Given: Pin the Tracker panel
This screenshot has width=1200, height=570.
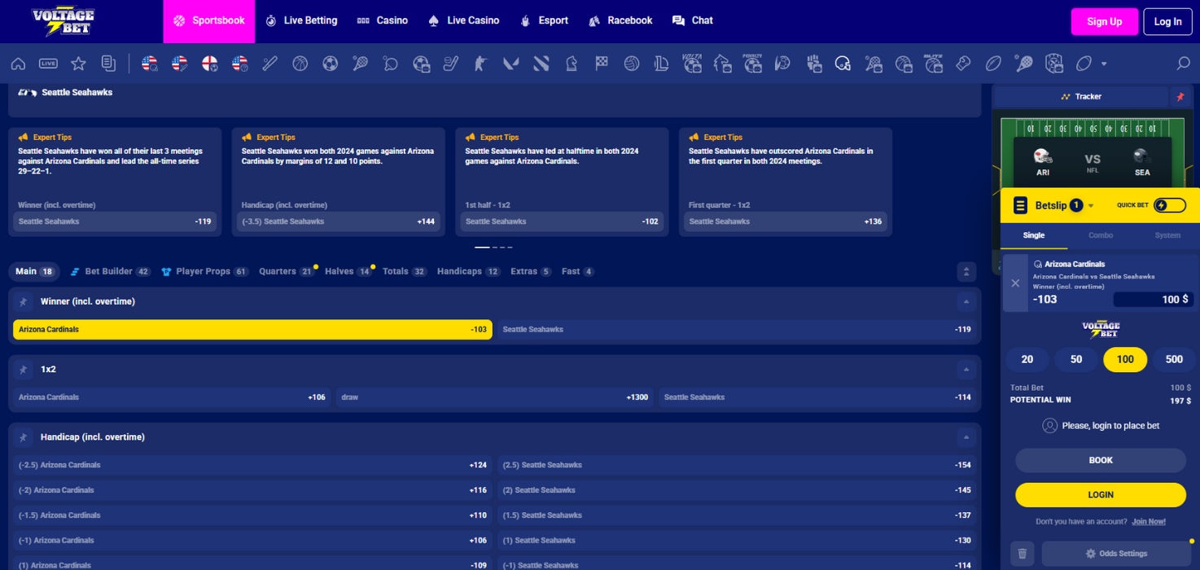Looking at the screenshot, I should (x=1180, y=97).
